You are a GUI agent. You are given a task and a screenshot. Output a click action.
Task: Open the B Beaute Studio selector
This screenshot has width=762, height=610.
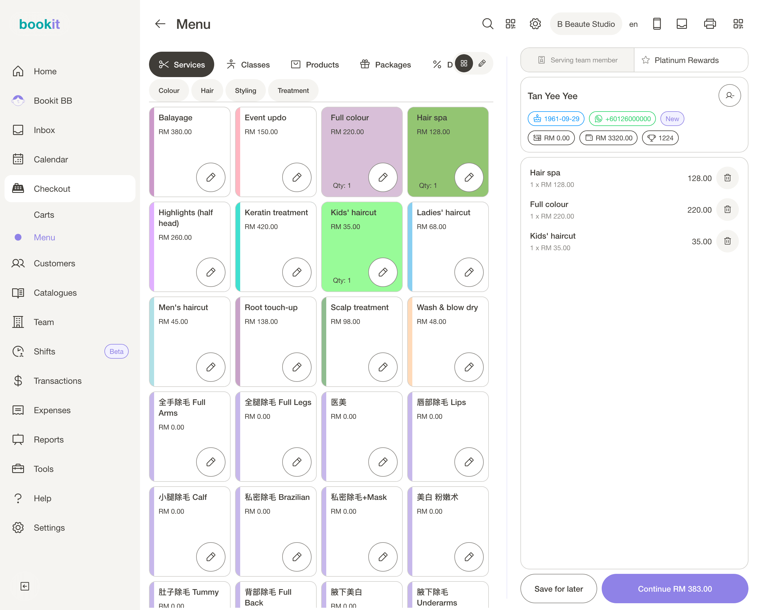click(586, 24)
